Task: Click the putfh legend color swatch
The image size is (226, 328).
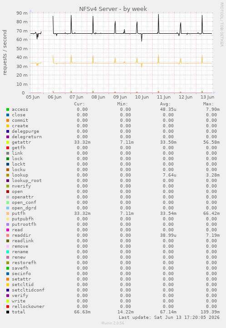Action: [8, 213]
